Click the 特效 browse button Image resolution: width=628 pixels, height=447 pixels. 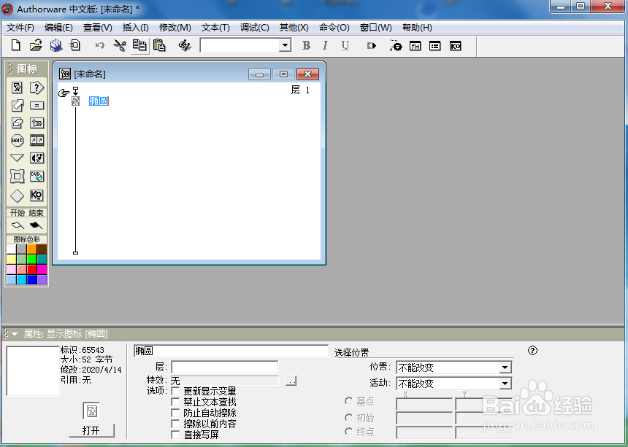tap(291, 380)
